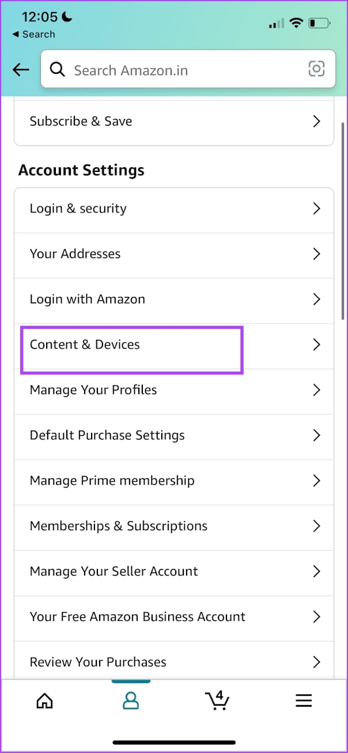The width and height of the screenshot is (348, 753).
Task: Tap Your Free Amazon Business Account
Action: click(x=137, y=616)
